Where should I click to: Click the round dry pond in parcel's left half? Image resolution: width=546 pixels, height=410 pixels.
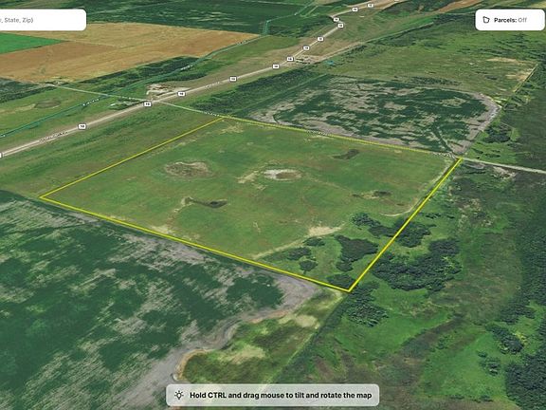coord(188,169)
